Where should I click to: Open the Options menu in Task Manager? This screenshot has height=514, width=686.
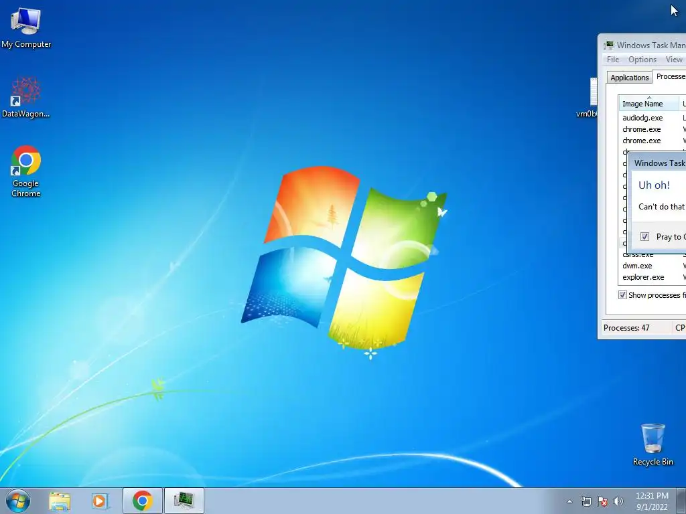tap(642, 60)
